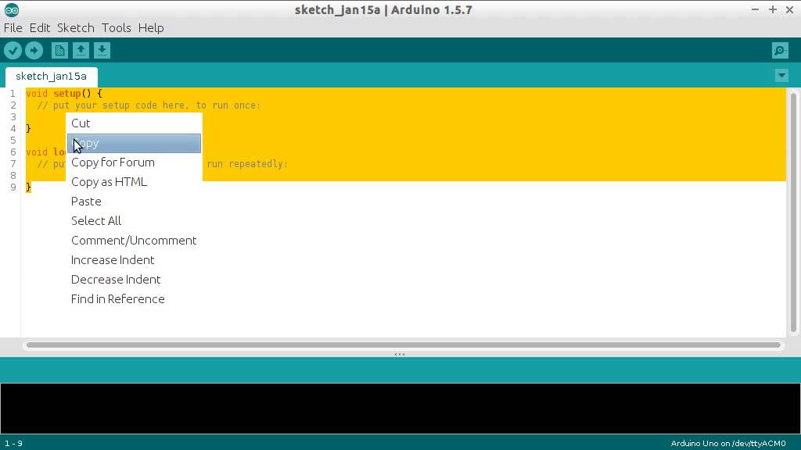Click line number 5 in the gutter
Screen dimensions: 801x450
tap(13, 141)
